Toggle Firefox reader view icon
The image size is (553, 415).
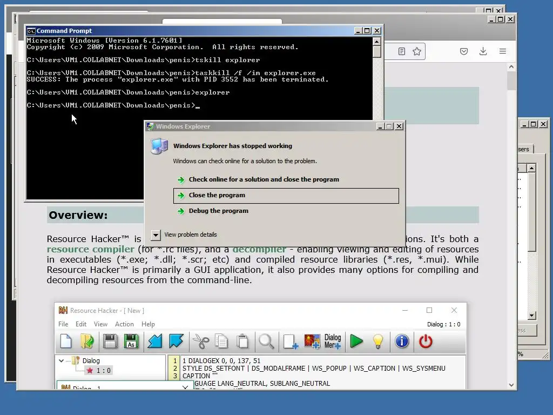[x=402, y=51]
